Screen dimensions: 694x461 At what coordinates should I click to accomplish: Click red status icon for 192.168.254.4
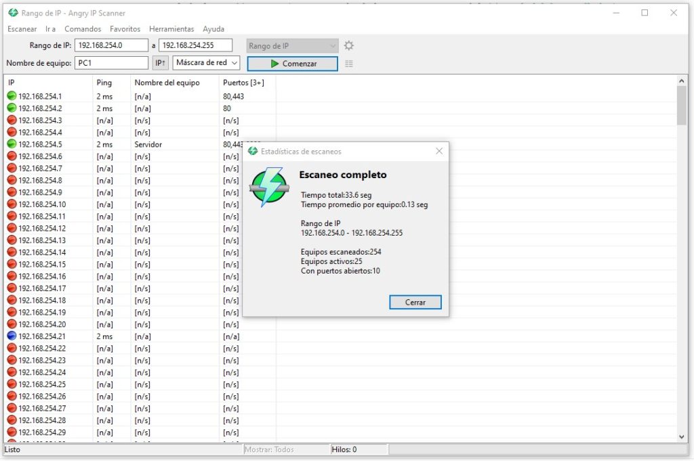pos(12,132)
